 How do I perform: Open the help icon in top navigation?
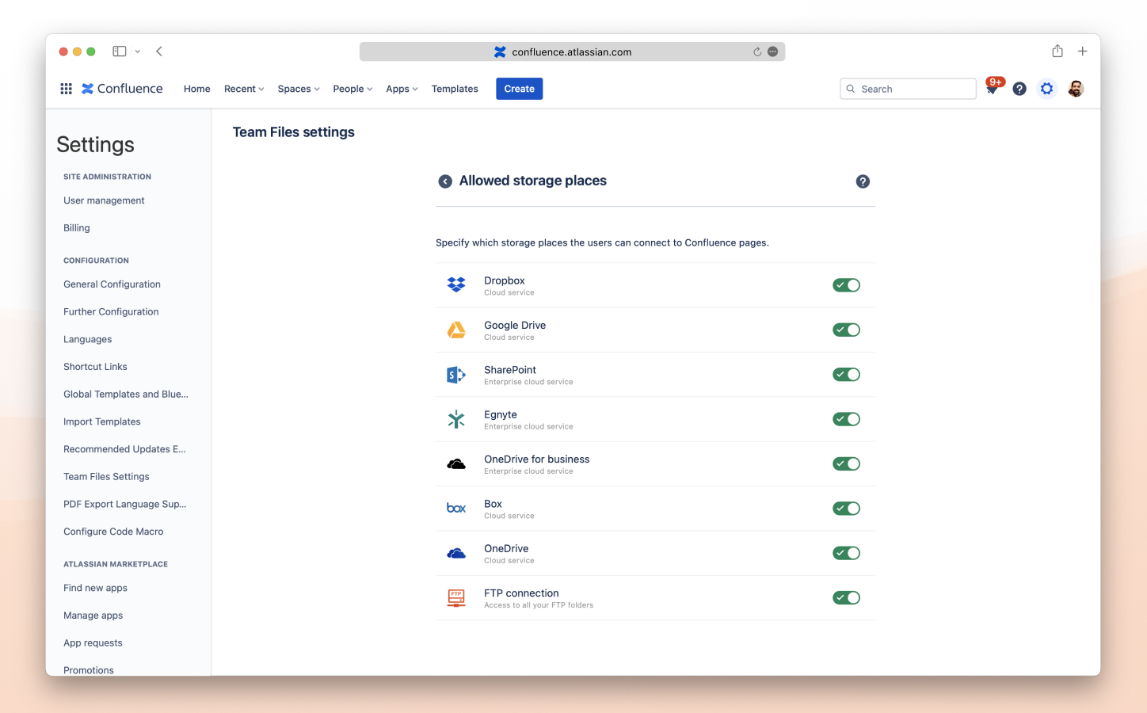click(1019, 89)
